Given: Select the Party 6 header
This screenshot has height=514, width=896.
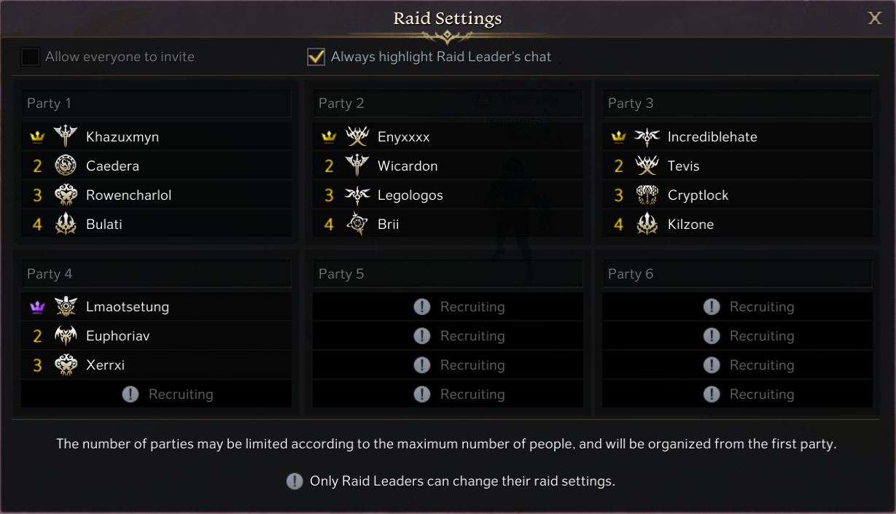Looking at the screenshot, I should click(x=737, y=274).
